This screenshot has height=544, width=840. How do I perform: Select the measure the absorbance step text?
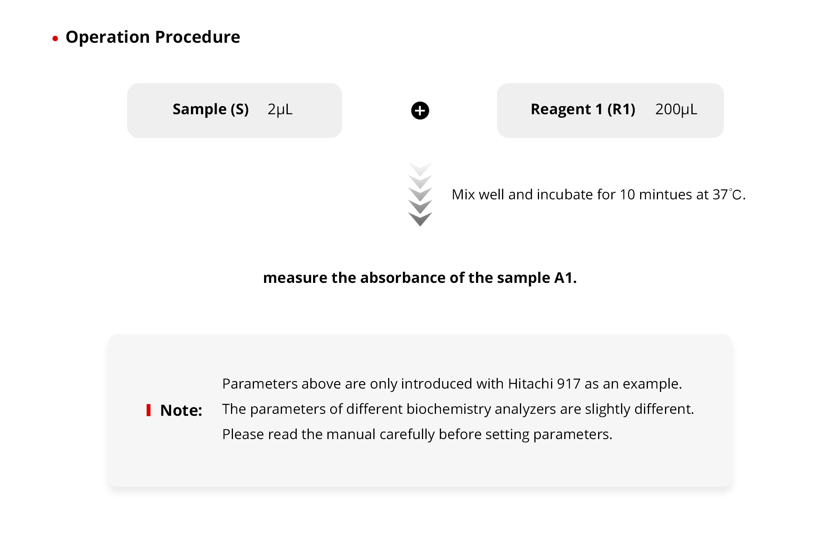(x=420, y=278)
